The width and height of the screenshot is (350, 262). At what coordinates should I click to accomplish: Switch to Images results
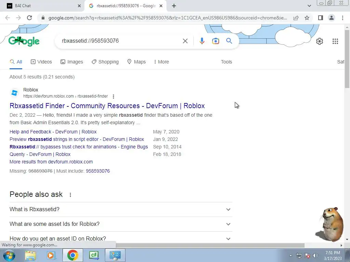tap(72, 62)
